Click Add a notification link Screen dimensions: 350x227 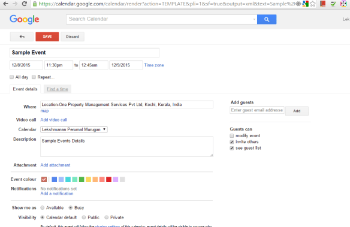57,193
